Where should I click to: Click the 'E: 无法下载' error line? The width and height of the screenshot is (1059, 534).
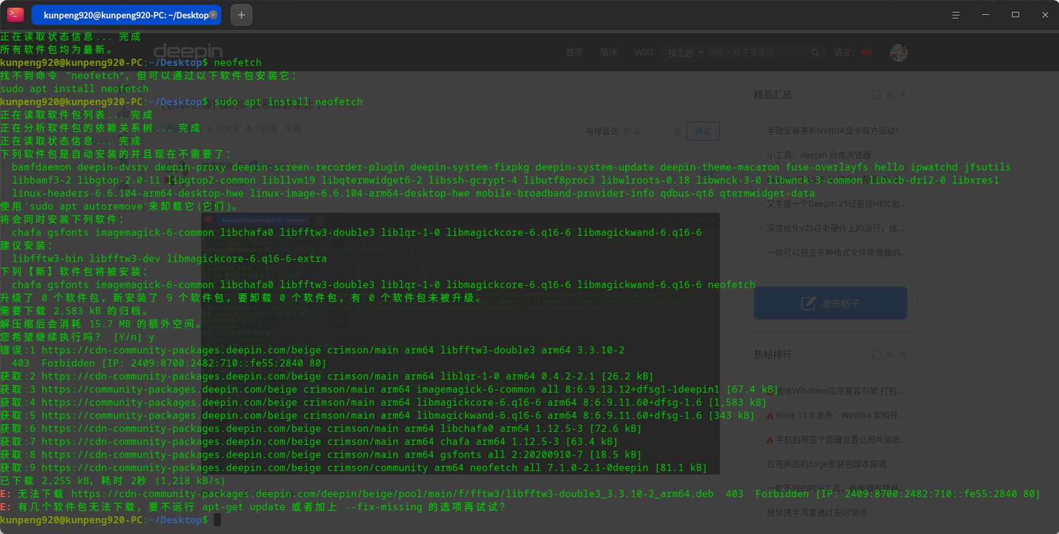point(520,494)
